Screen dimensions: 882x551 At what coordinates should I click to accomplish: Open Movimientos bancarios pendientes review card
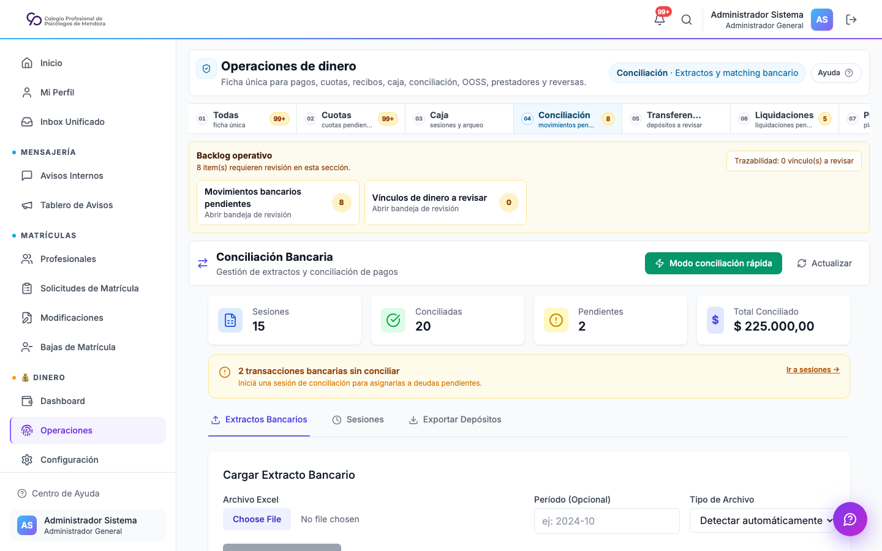click(x=278, y=203)
